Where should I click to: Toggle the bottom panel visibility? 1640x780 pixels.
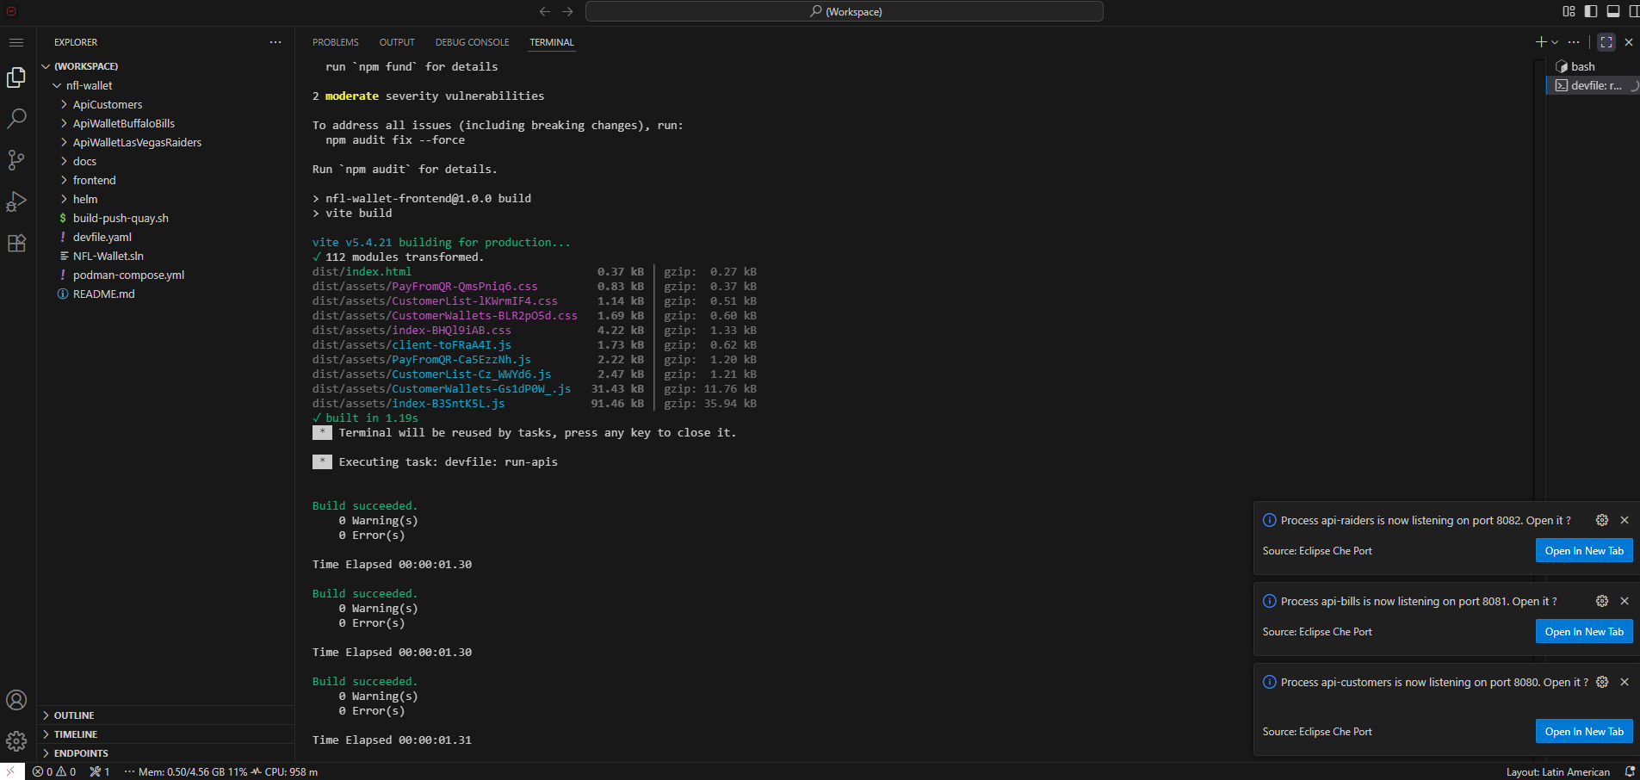1613,11
